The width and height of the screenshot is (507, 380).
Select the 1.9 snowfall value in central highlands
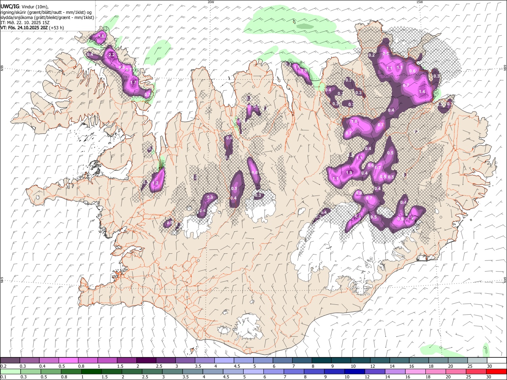[349, 173]
